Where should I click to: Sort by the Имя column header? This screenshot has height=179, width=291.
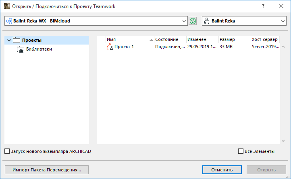click(130, 39)
